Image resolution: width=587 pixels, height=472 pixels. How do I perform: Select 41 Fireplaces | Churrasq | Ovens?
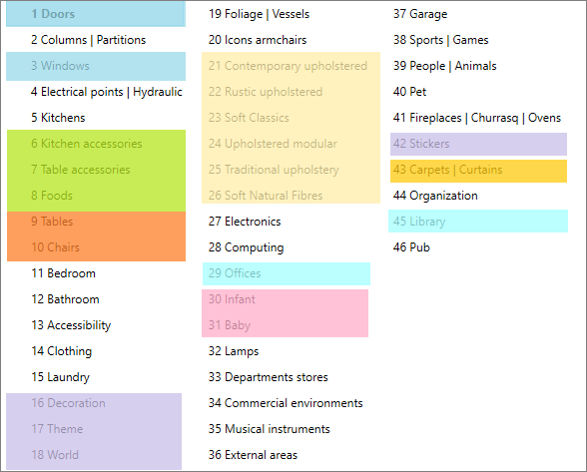tap(477, 118)
